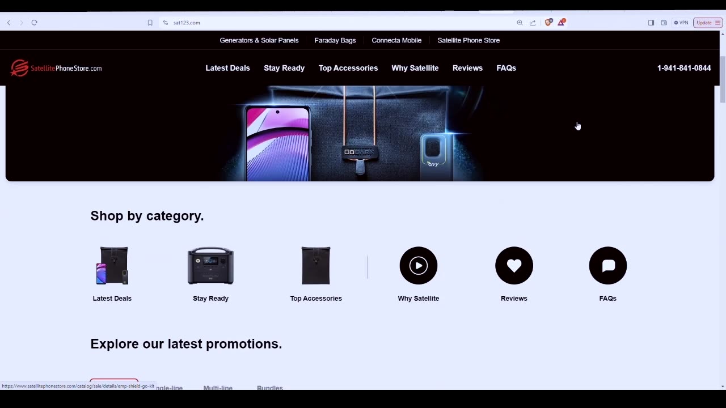726x408 pixels.
Task: Click the Update menu button
Action: click(x=708, y=23)
